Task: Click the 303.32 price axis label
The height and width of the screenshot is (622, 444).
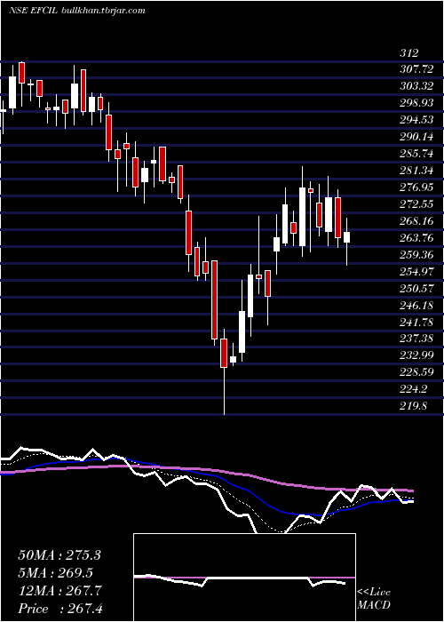Action: click(x=417, y=86)
